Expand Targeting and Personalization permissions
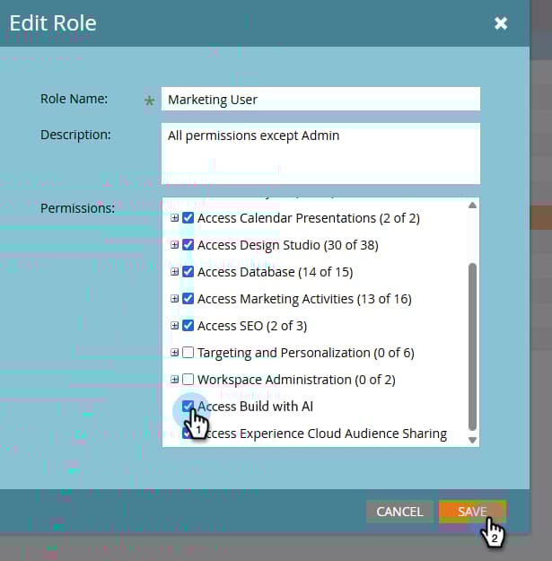Viewport: 552px width, 561px height. pyautogui.click(x=174, y=353)
